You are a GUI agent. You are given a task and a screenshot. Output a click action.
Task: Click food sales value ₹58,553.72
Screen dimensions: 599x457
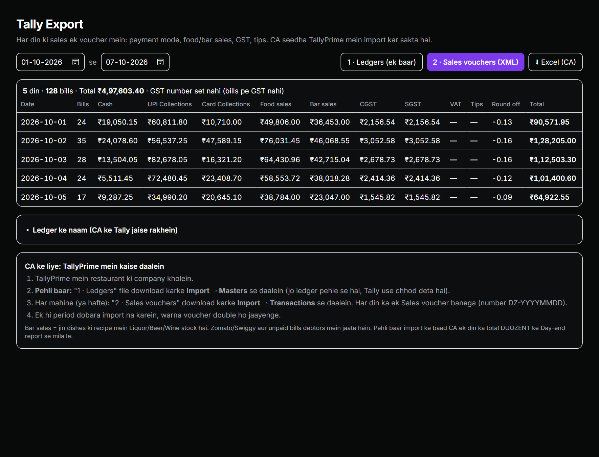tap(280, 178)
